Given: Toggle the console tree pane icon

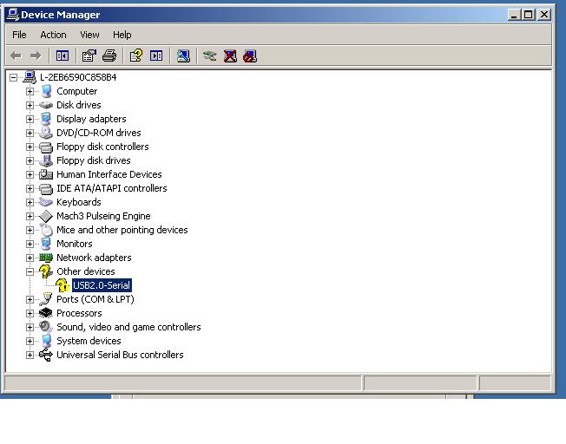Looking at the screenshot, I should click(63, 55).
